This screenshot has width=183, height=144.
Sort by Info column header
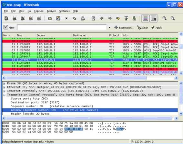(149, 35)
